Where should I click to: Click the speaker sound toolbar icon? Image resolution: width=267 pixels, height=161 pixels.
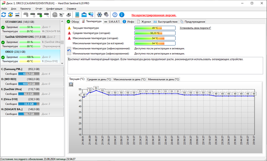[106, 15]
